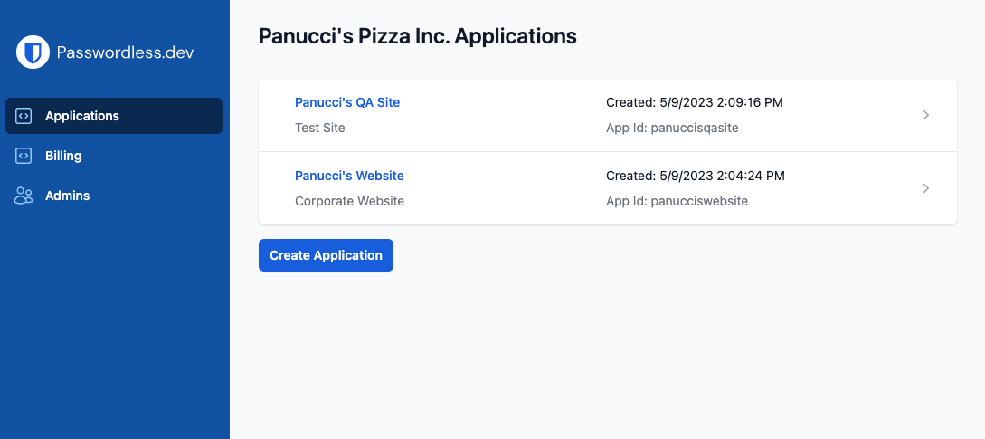Click the Passwordless.dev brand name
The height and width of the screenshot is (439, 985).
click(125, 52)
